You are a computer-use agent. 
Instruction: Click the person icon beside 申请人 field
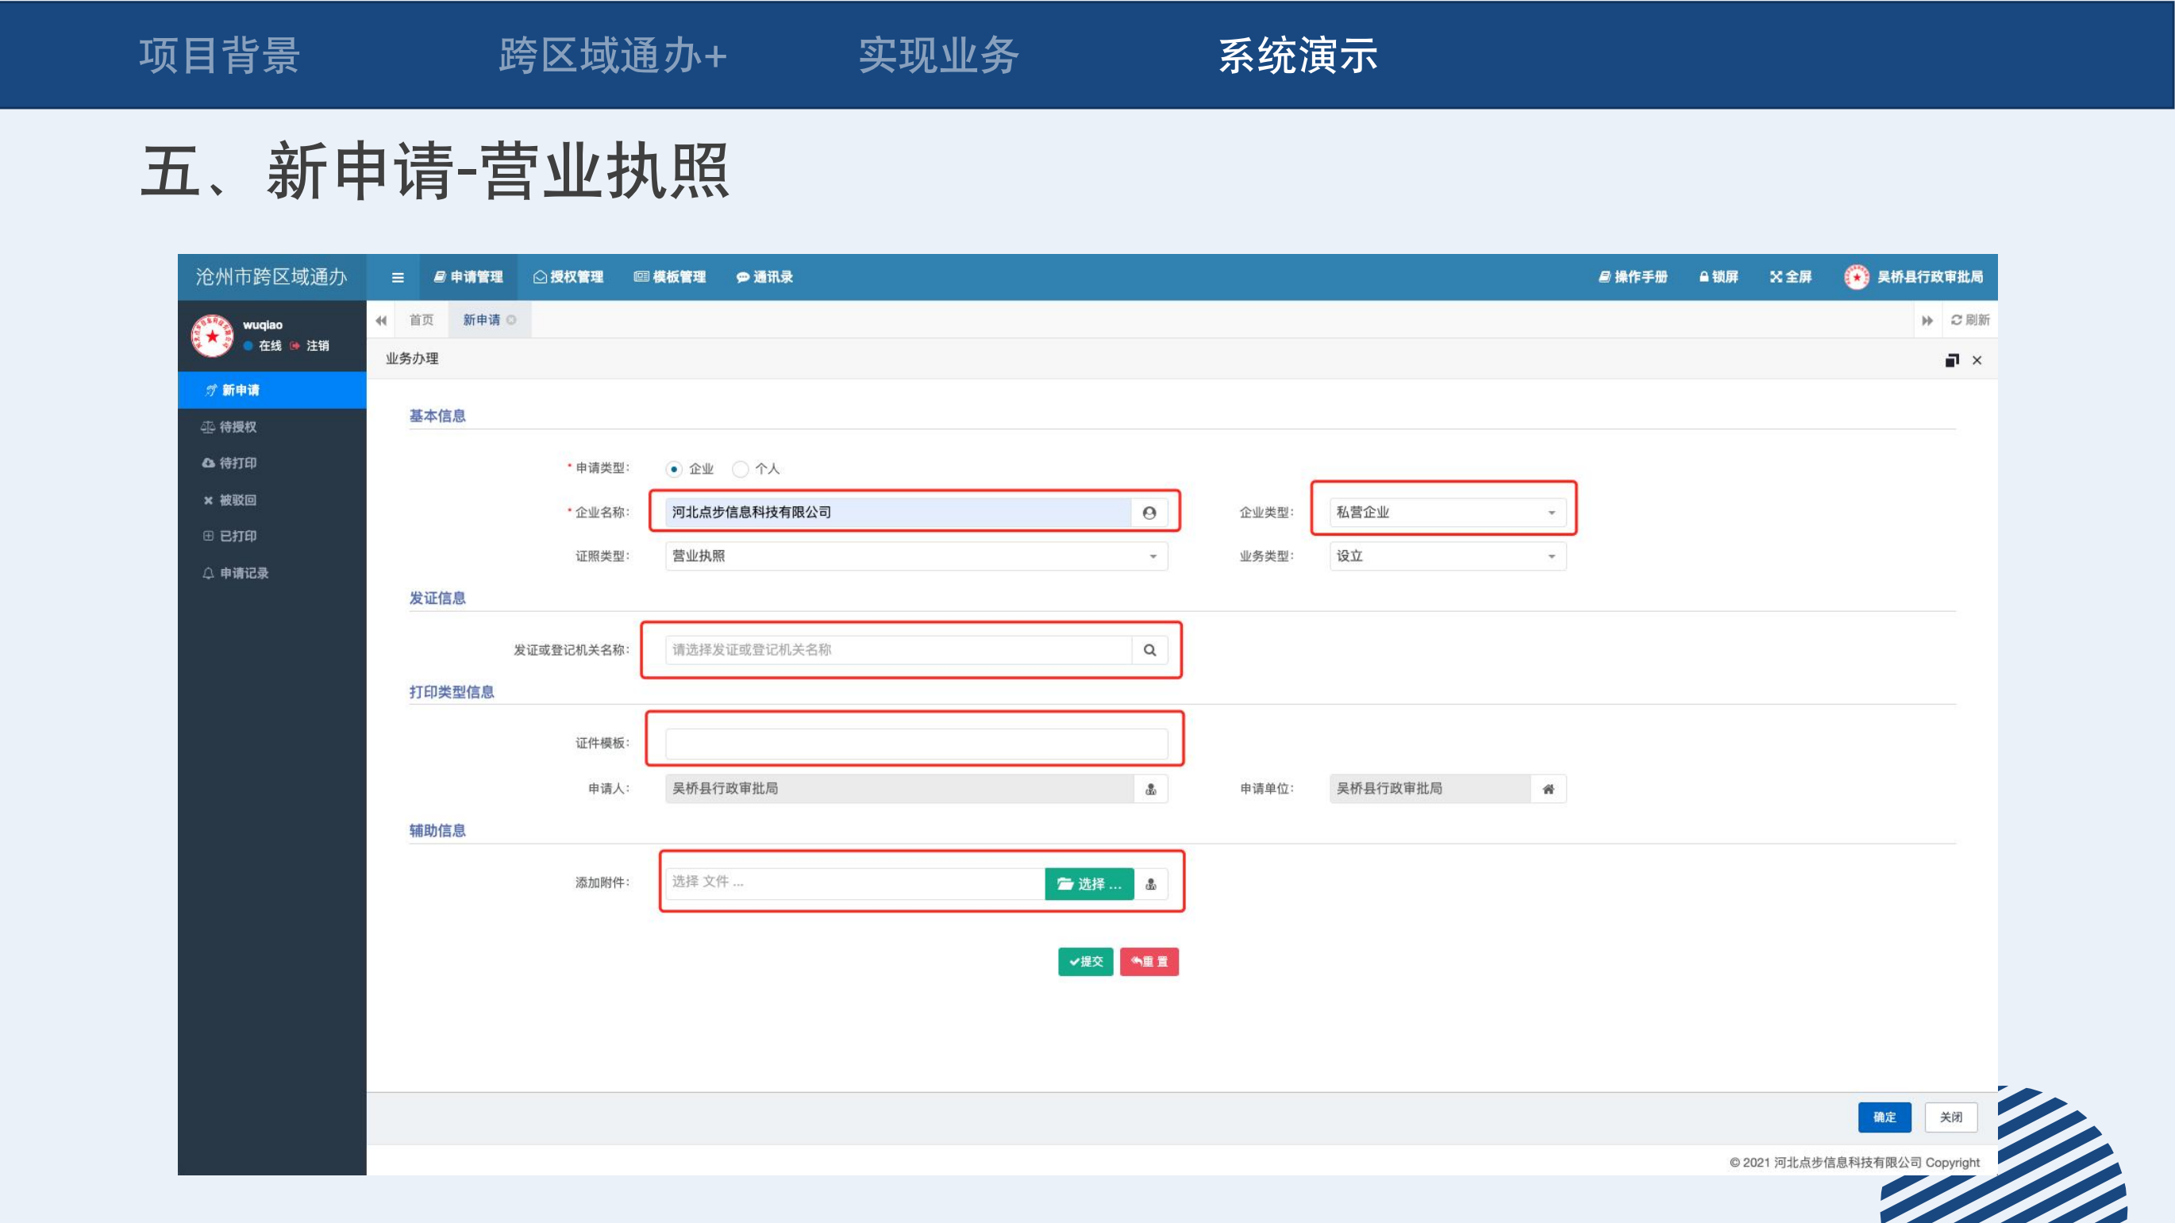click(1150, 789)
